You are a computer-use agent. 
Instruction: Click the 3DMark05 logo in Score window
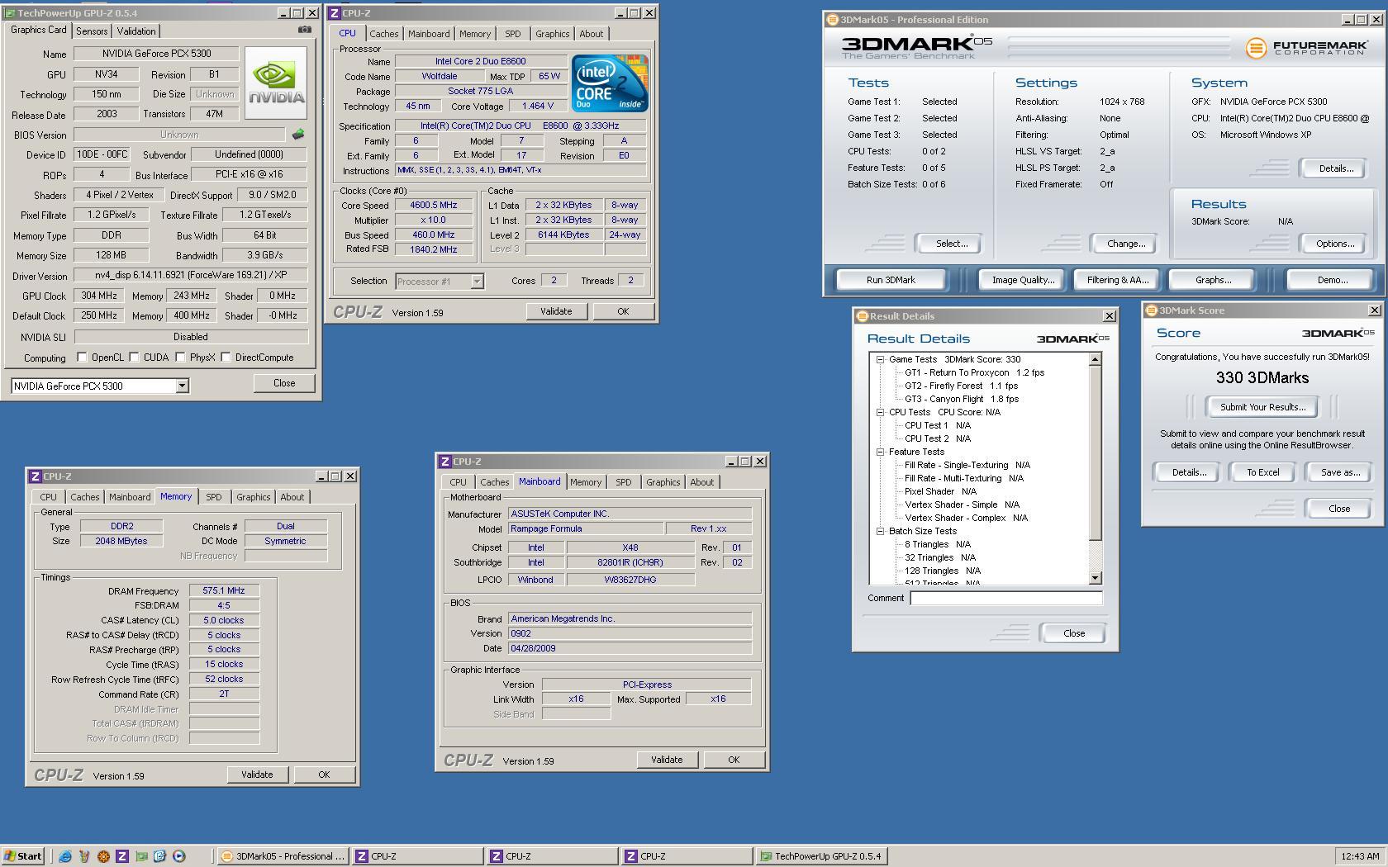(1338, 333)
